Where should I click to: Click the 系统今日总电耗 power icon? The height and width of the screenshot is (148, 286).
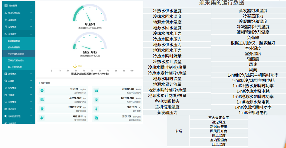tap(96, 90)
